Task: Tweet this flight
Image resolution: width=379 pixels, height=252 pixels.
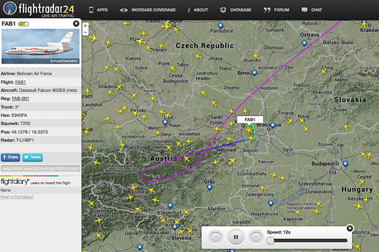Action: pyautogui.click(x=33, y=157)
